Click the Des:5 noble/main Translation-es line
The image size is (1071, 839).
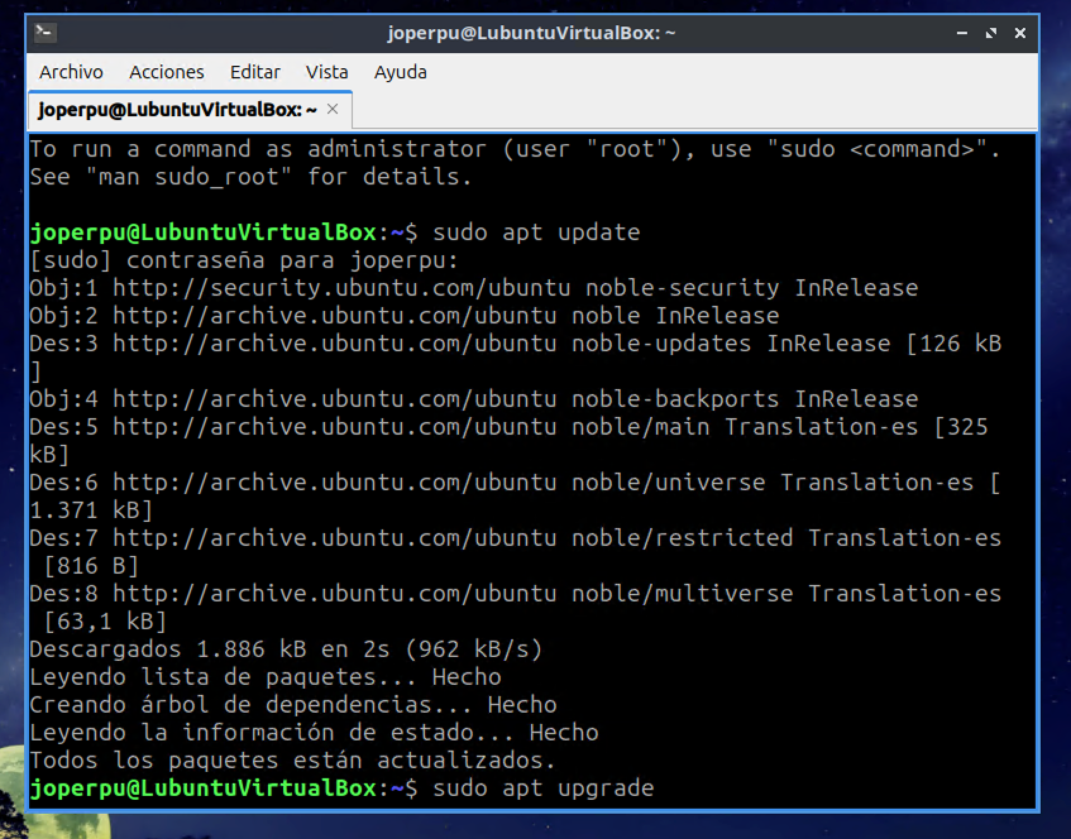pos(508,427)
